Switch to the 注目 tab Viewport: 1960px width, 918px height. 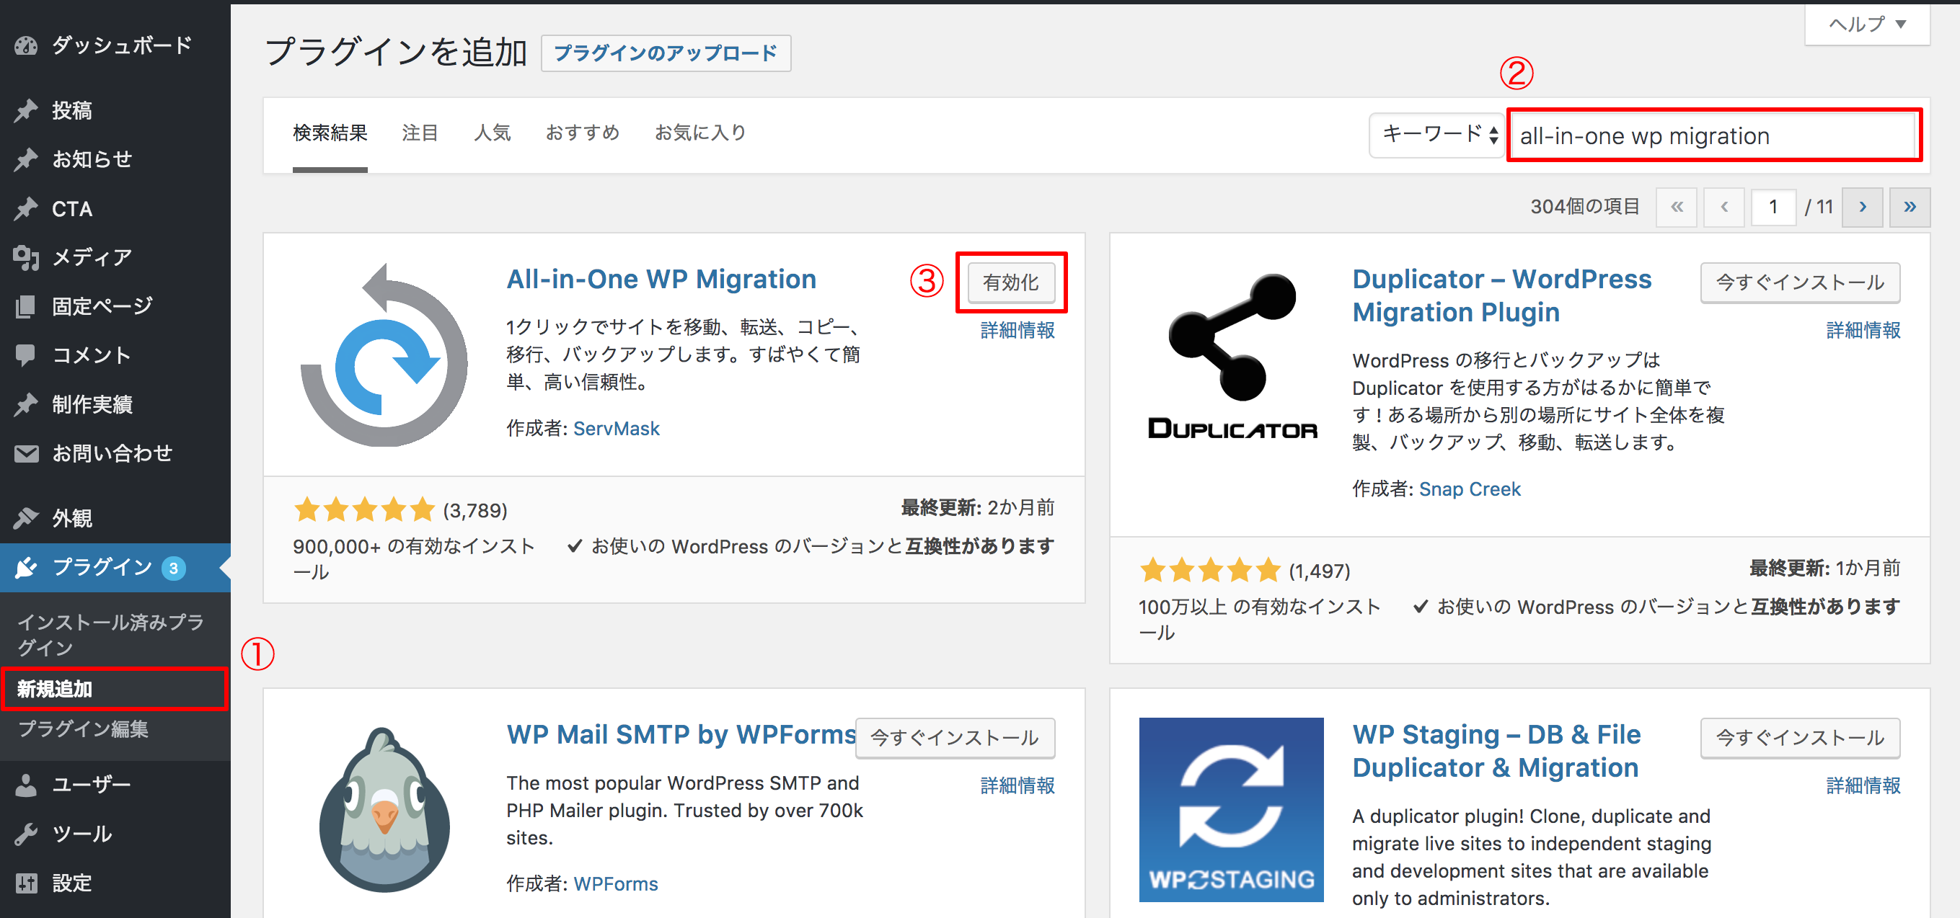(420, 133)
